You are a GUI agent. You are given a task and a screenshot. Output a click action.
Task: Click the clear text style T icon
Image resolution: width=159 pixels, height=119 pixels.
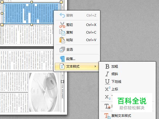107,106
